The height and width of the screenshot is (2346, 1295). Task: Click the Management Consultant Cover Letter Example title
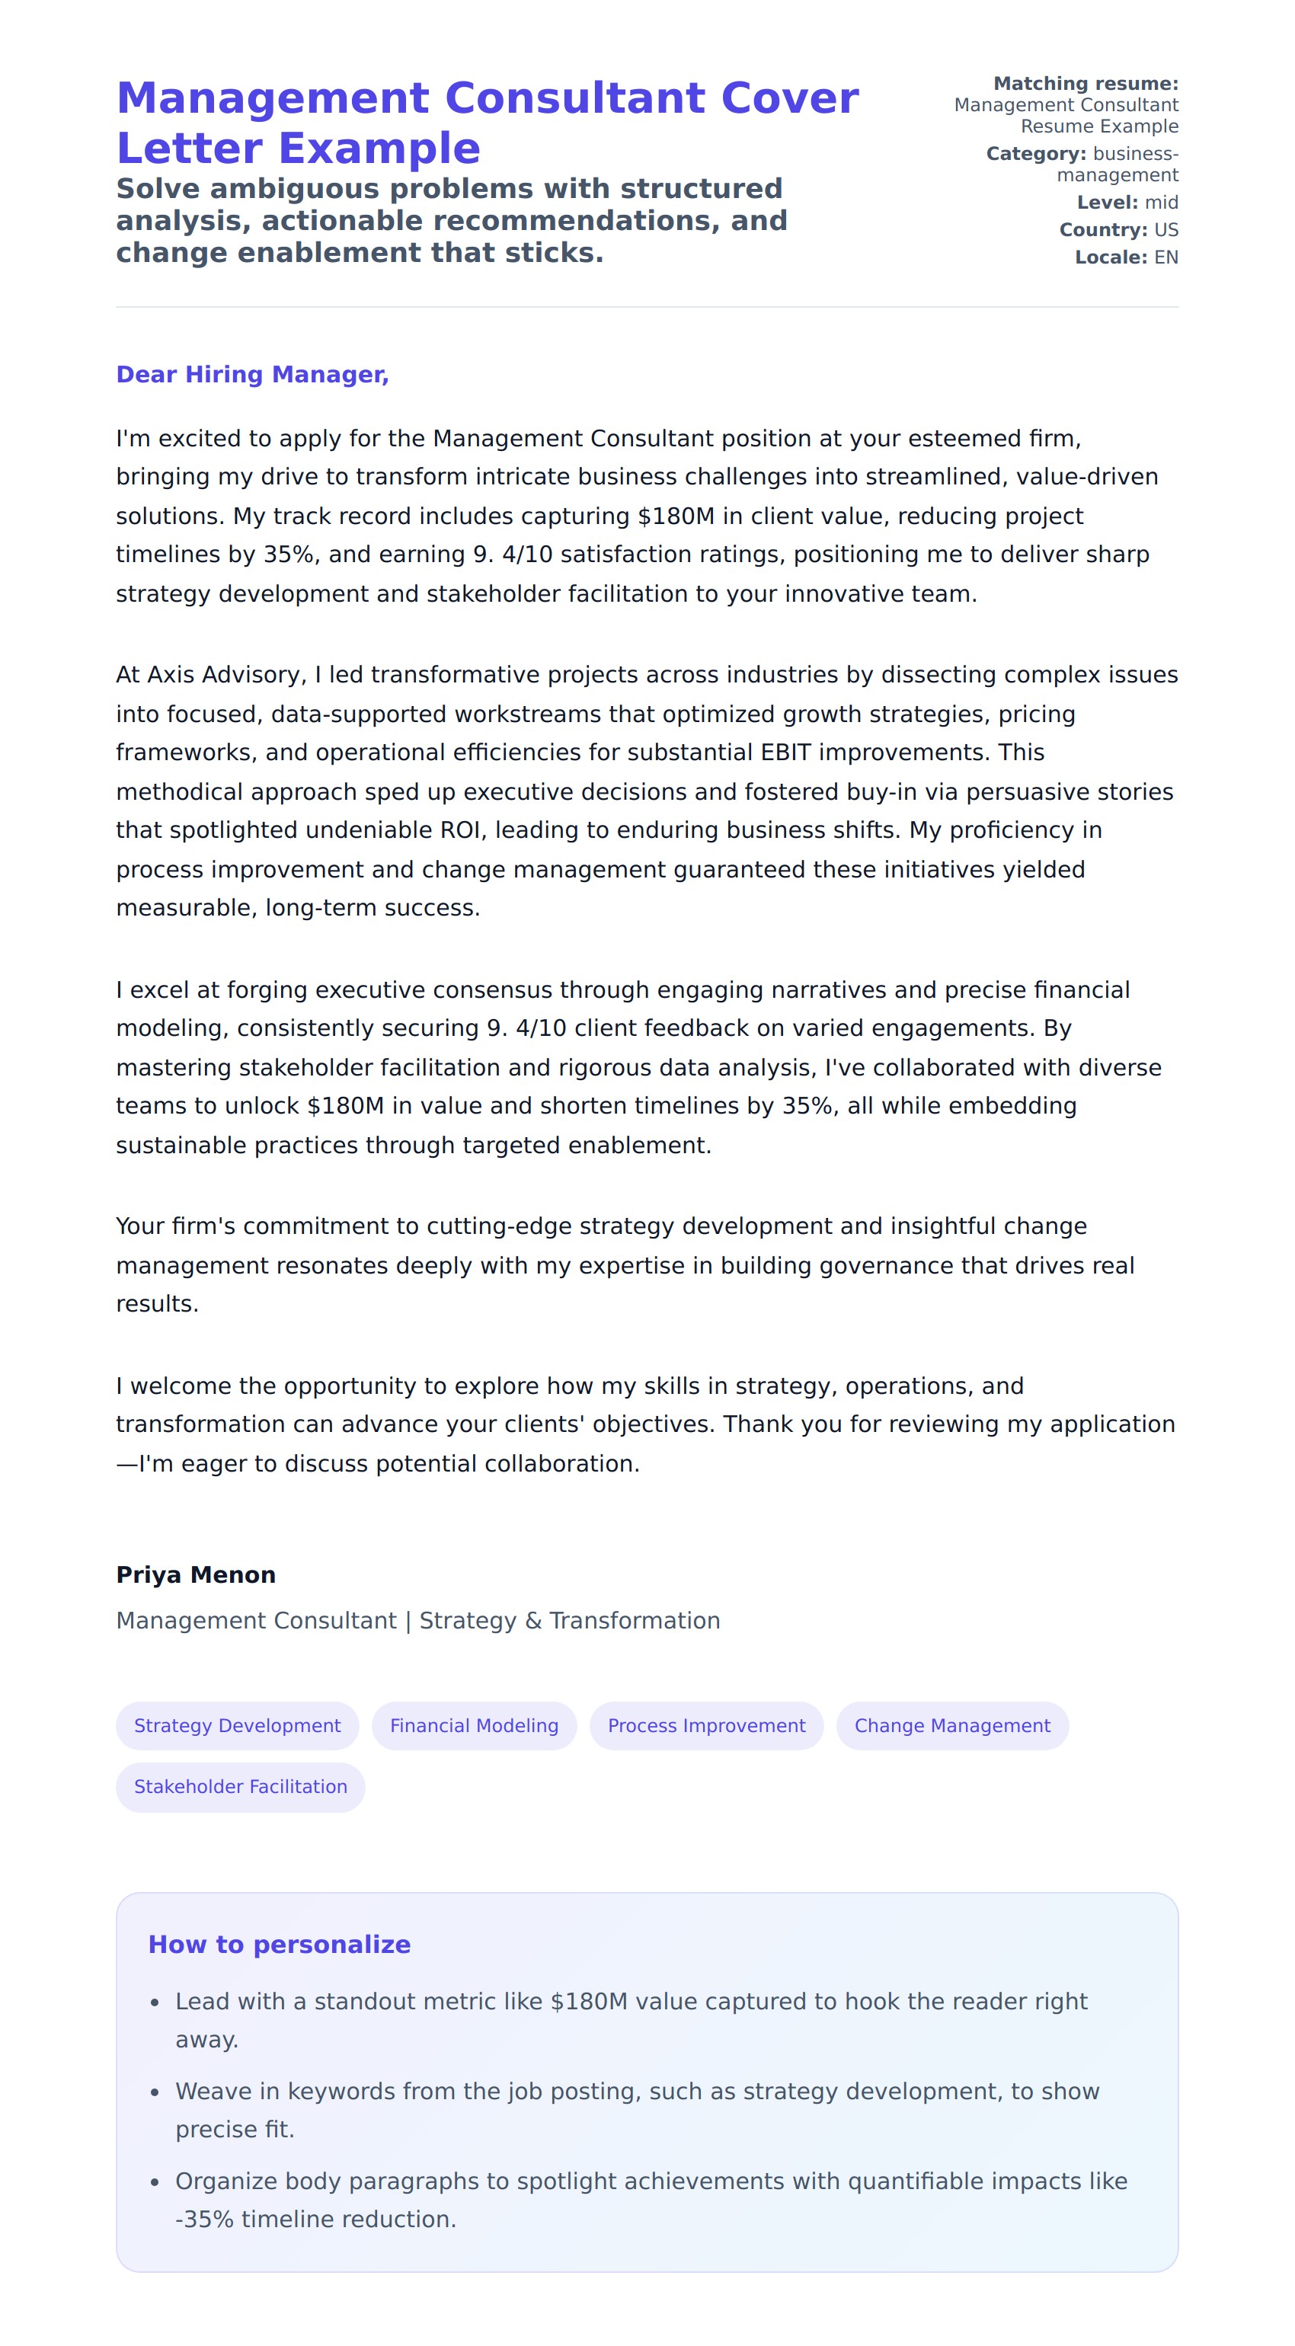click(488, 123)
